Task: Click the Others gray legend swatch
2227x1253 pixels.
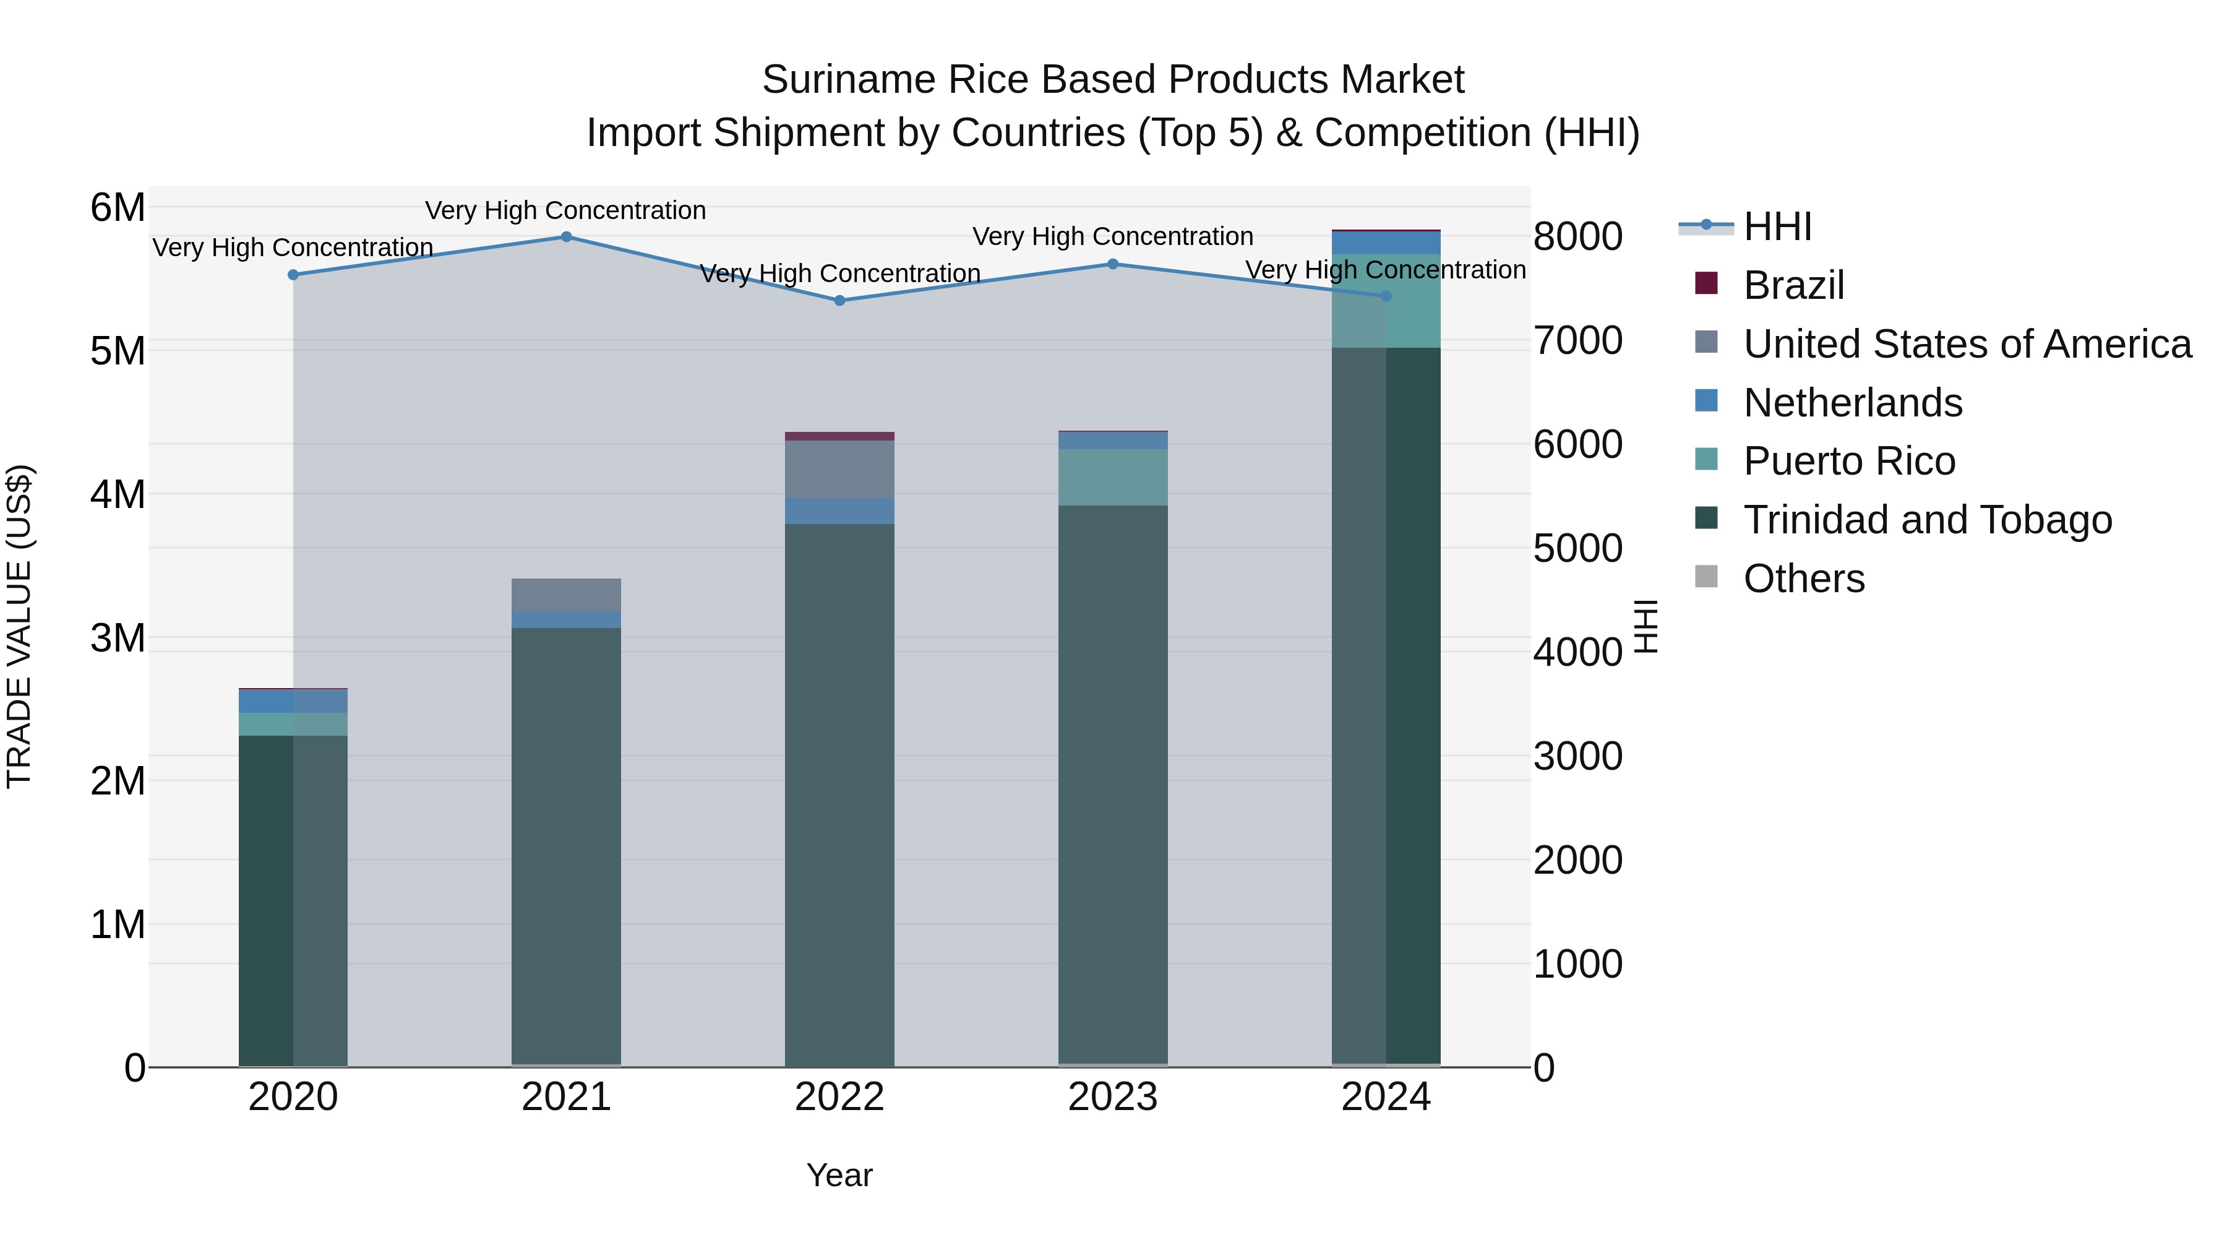Action: point(1707,576)
